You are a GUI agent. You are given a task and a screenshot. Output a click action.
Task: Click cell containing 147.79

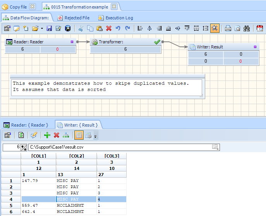[x=38, y=181]
